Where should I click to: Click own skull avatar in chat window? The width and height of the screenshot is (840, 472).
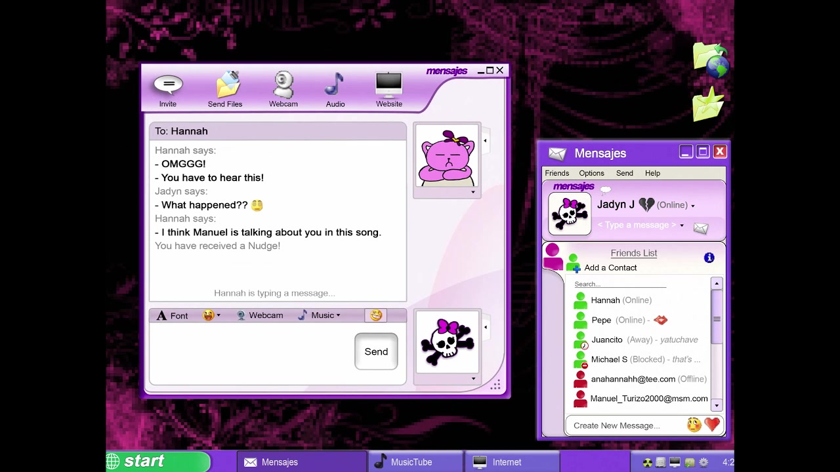[447, 342]
